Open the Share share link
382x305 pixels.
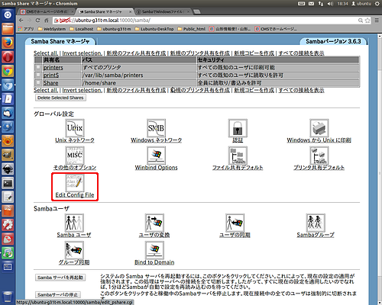(x=50, y=83)
